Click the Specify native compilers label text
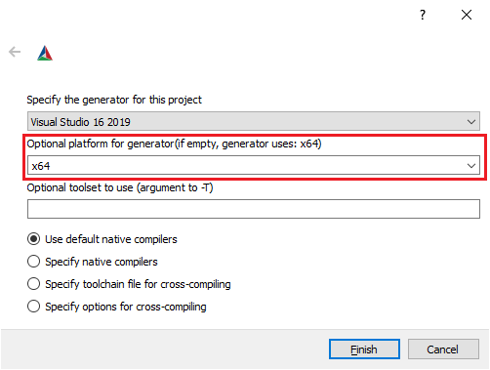Screen dimensions: 490x370 point(102,262)
